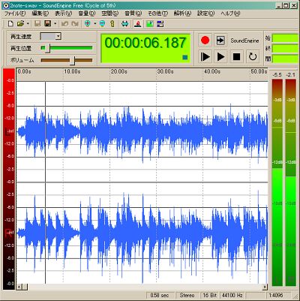
Task: Click the 再生位置 playback position slider handle
Action: pos(47,49)
